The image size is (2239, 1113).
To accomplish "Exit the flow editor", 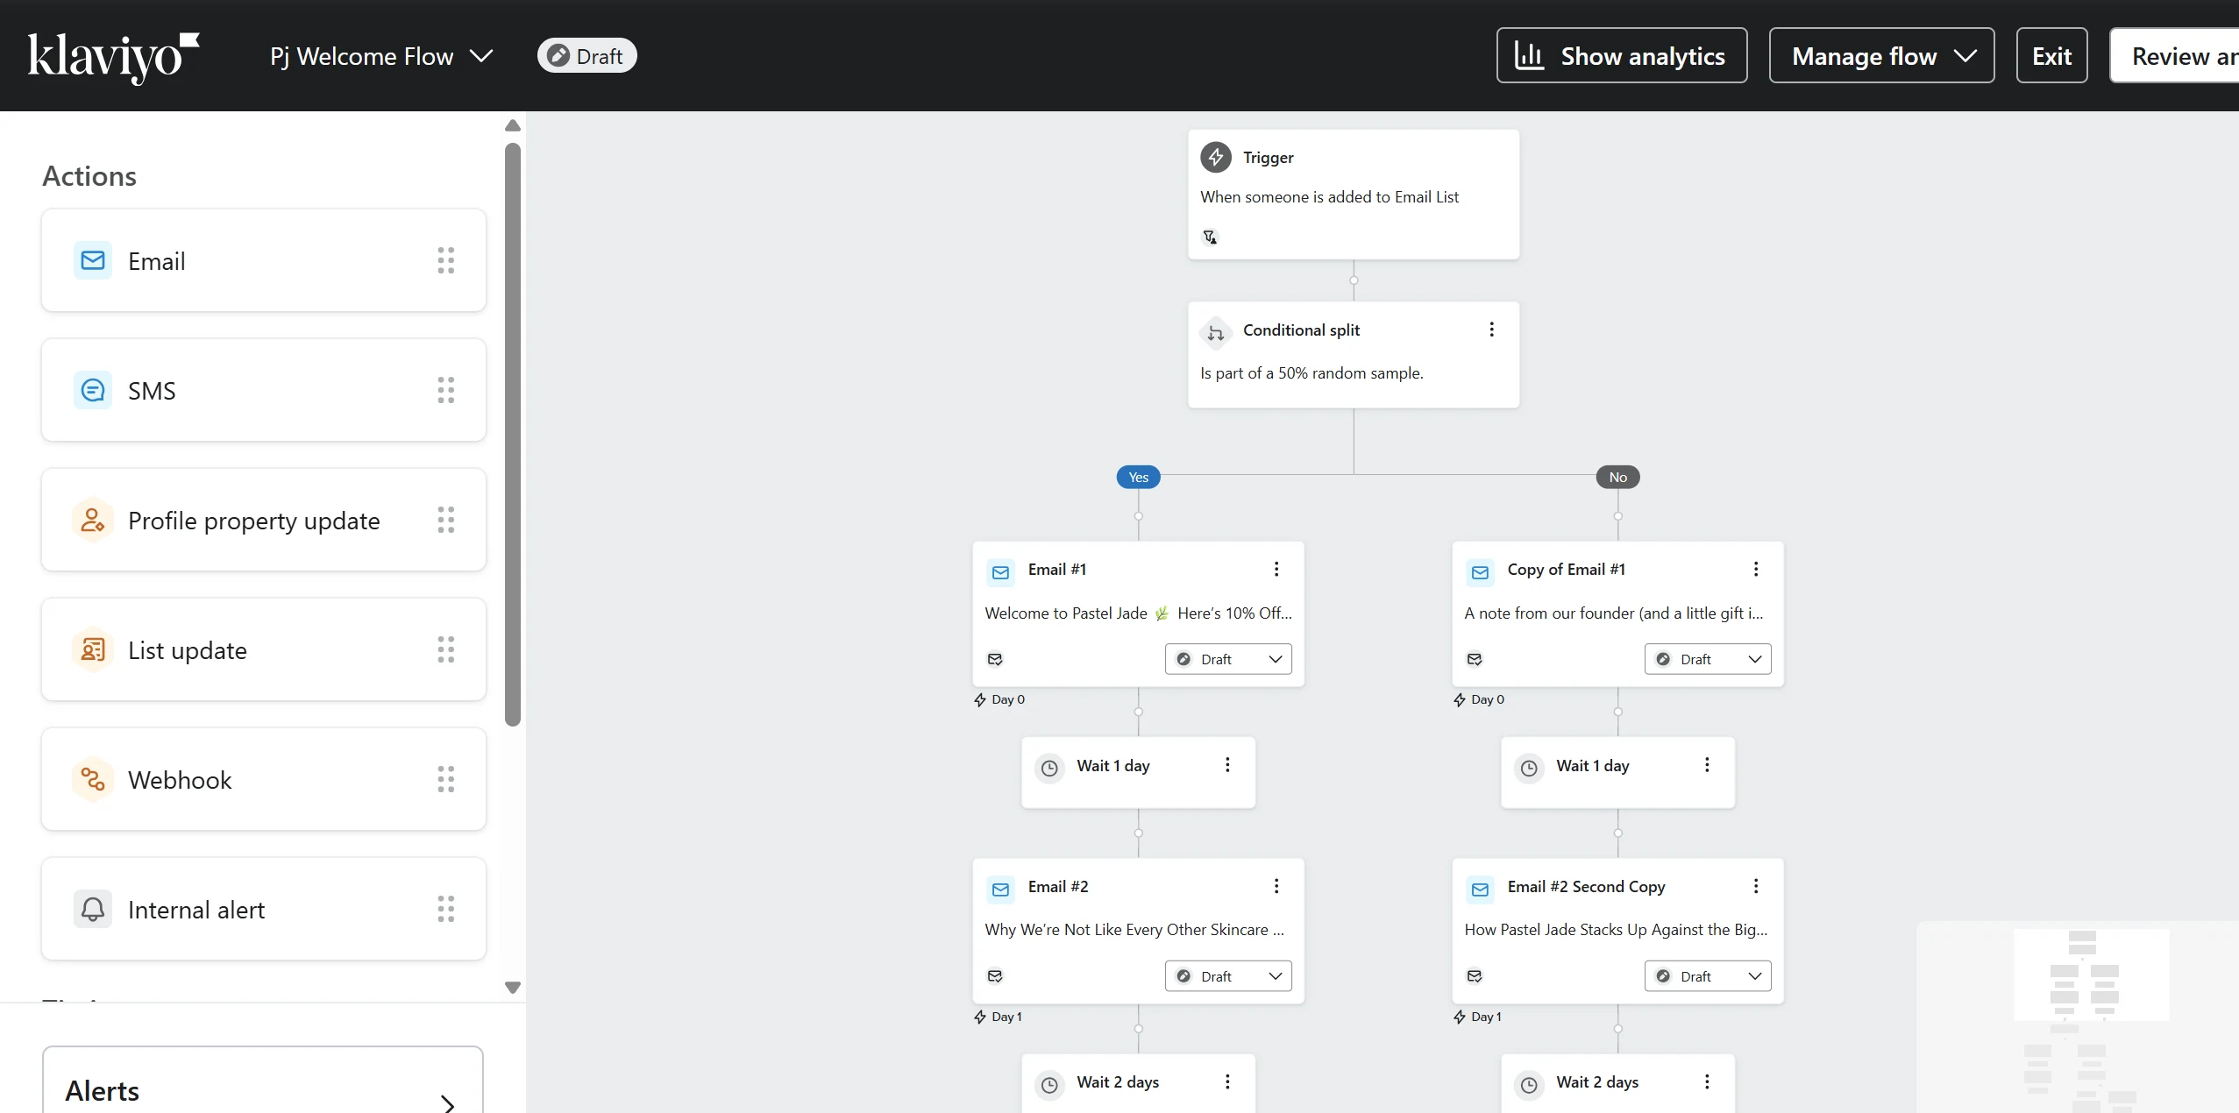I will point(2051,56).
